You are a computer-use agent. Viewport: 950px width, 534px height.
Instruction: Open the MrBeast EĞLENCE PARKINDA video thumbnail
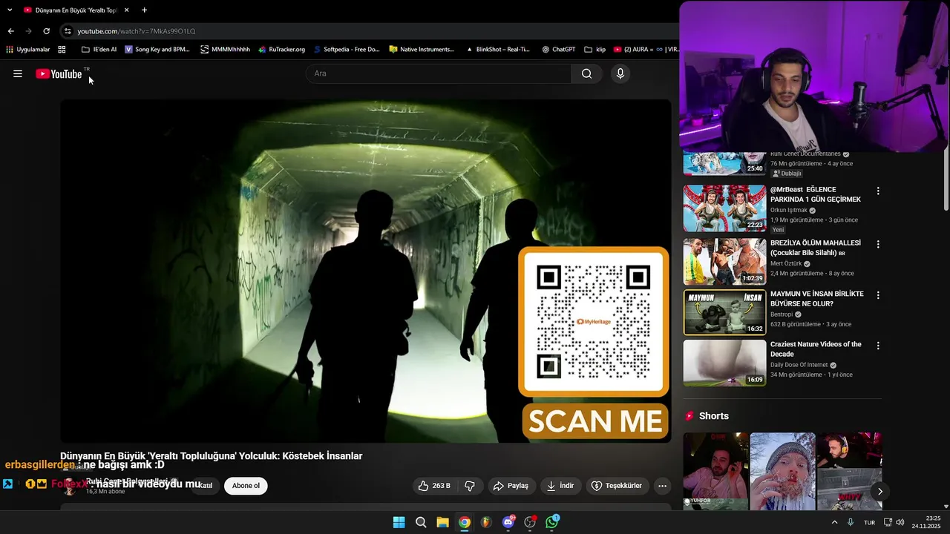(724, 208)
